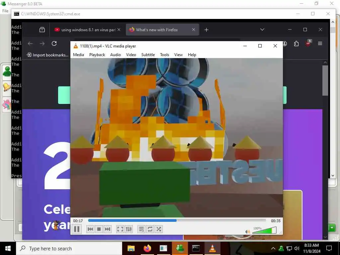
Task: Open the VLC Audio menu
Action: [116, 55]
